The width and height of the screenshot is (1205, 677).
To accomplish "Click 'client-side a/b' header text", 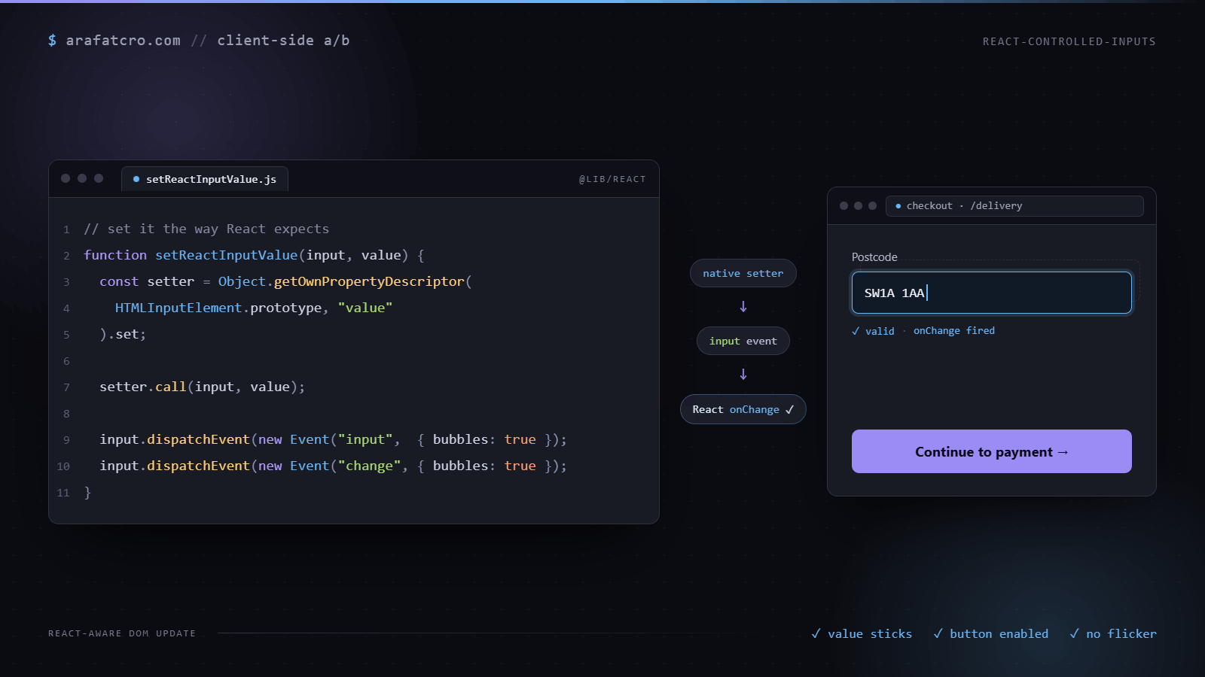I will (x=283, y=41).
